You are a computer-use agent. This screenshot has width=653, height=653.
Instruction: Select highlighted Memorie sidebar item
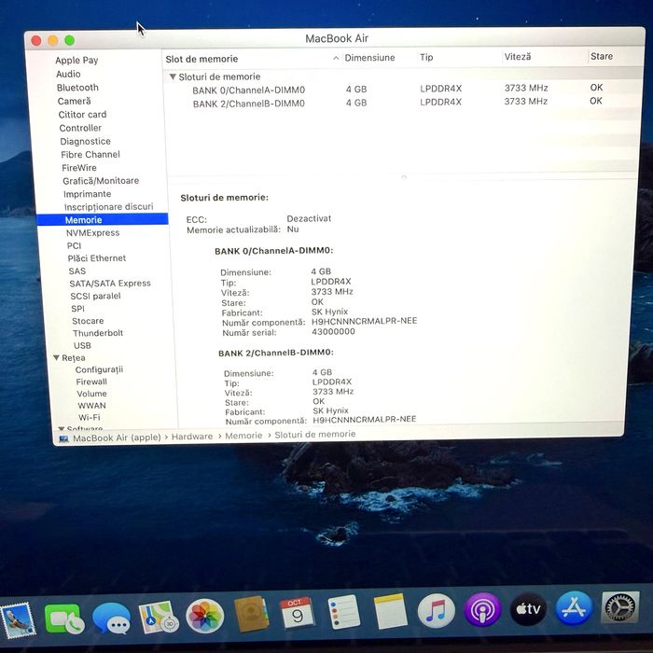tap(103, 219)
